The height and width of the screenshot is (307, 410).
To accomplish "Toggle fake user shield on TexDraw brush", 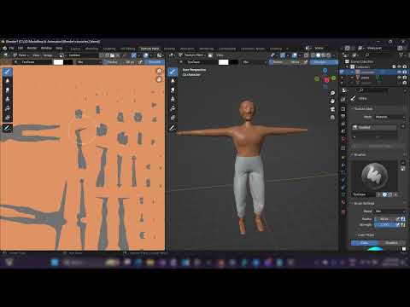I will 384,194.
